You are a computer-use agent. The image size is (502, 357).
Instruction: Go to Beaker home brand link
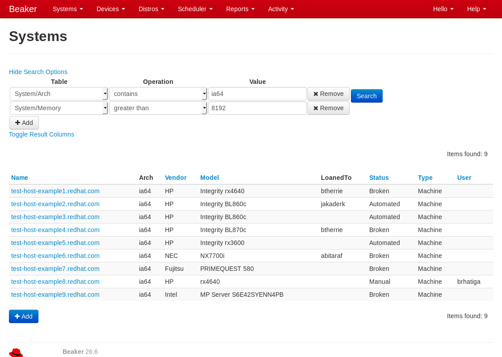(23, 9)
